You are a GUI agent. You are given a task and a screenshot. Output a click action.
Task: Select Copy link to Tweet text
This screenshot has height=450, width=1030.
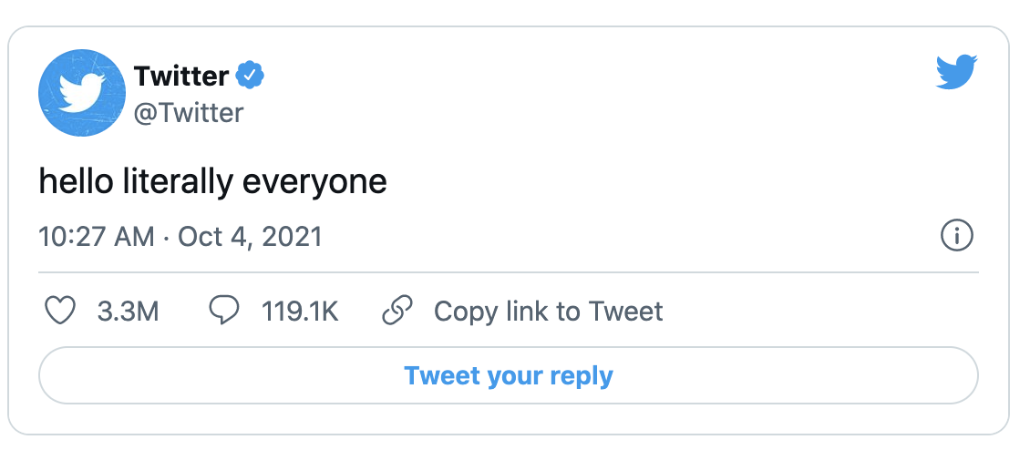548,312
